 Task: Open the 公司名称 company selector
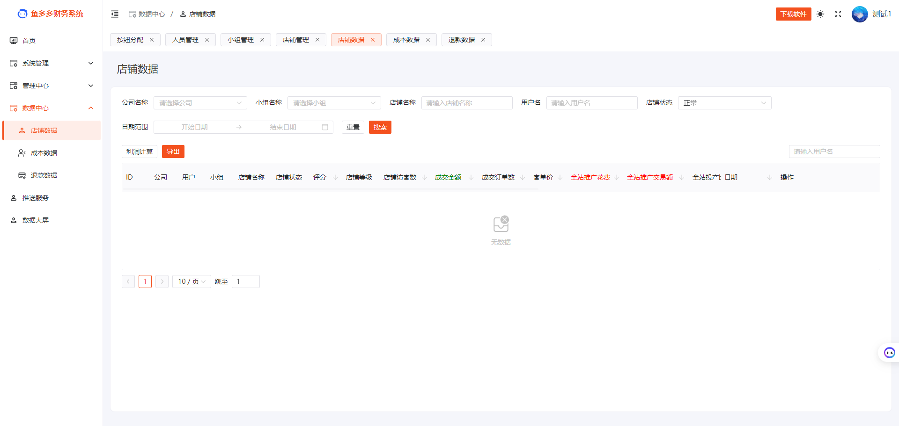[x=200, y=102]
